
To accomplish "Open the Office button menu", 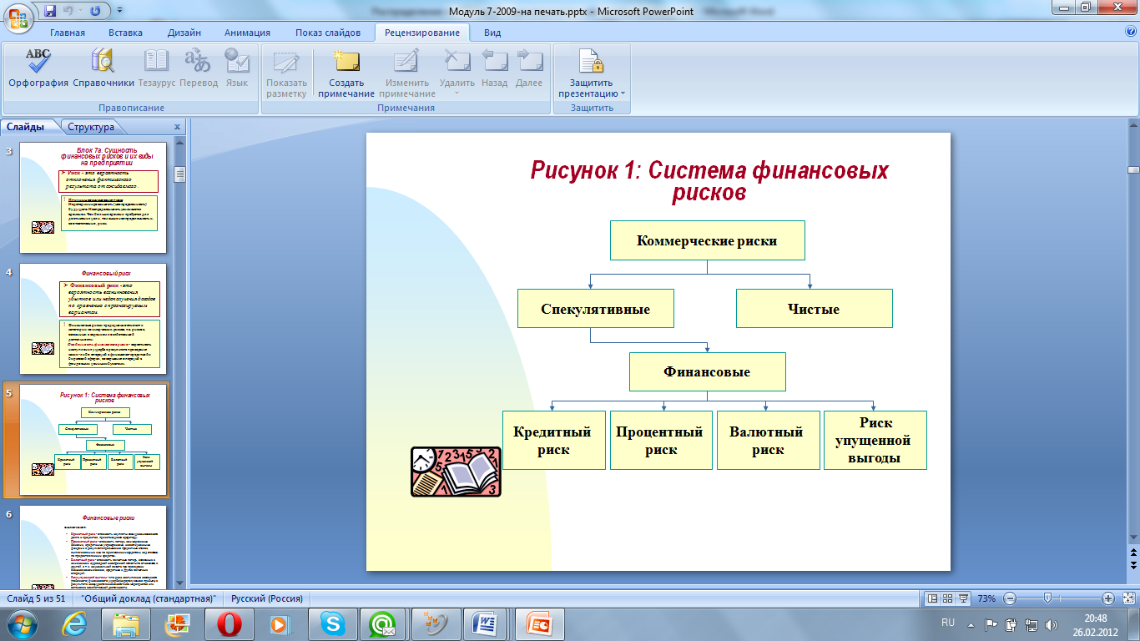I will click(x=18, y=17).
